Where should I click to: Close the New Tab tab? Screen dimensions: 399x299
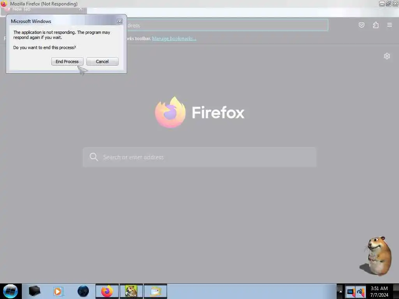(80, 9)
